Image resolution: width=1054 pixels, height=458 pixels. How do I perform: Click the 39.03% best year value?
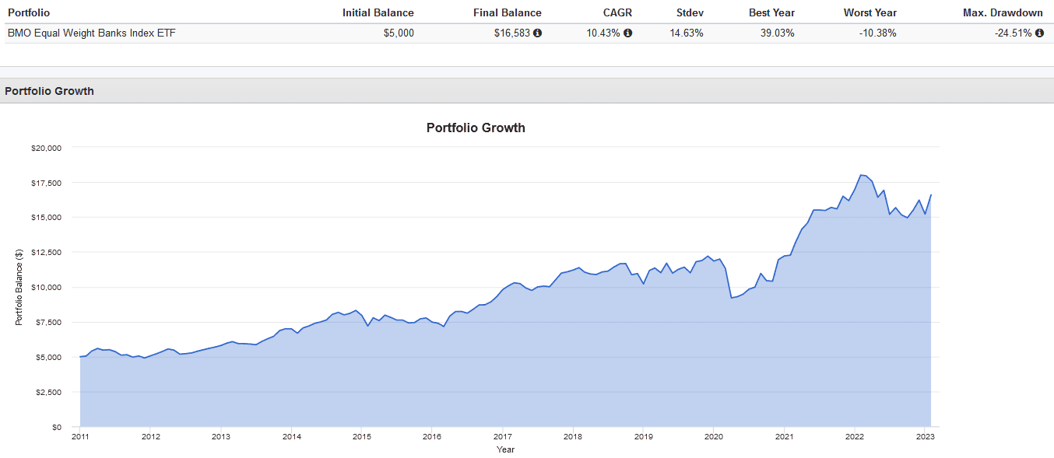pos(777,33)
